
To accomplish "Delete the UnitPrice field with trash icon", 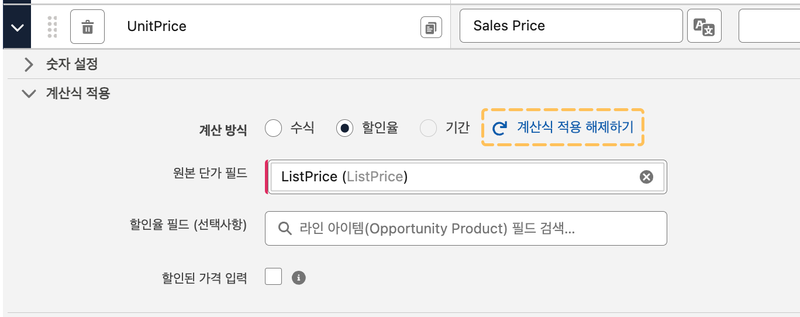I will [87, 27].
